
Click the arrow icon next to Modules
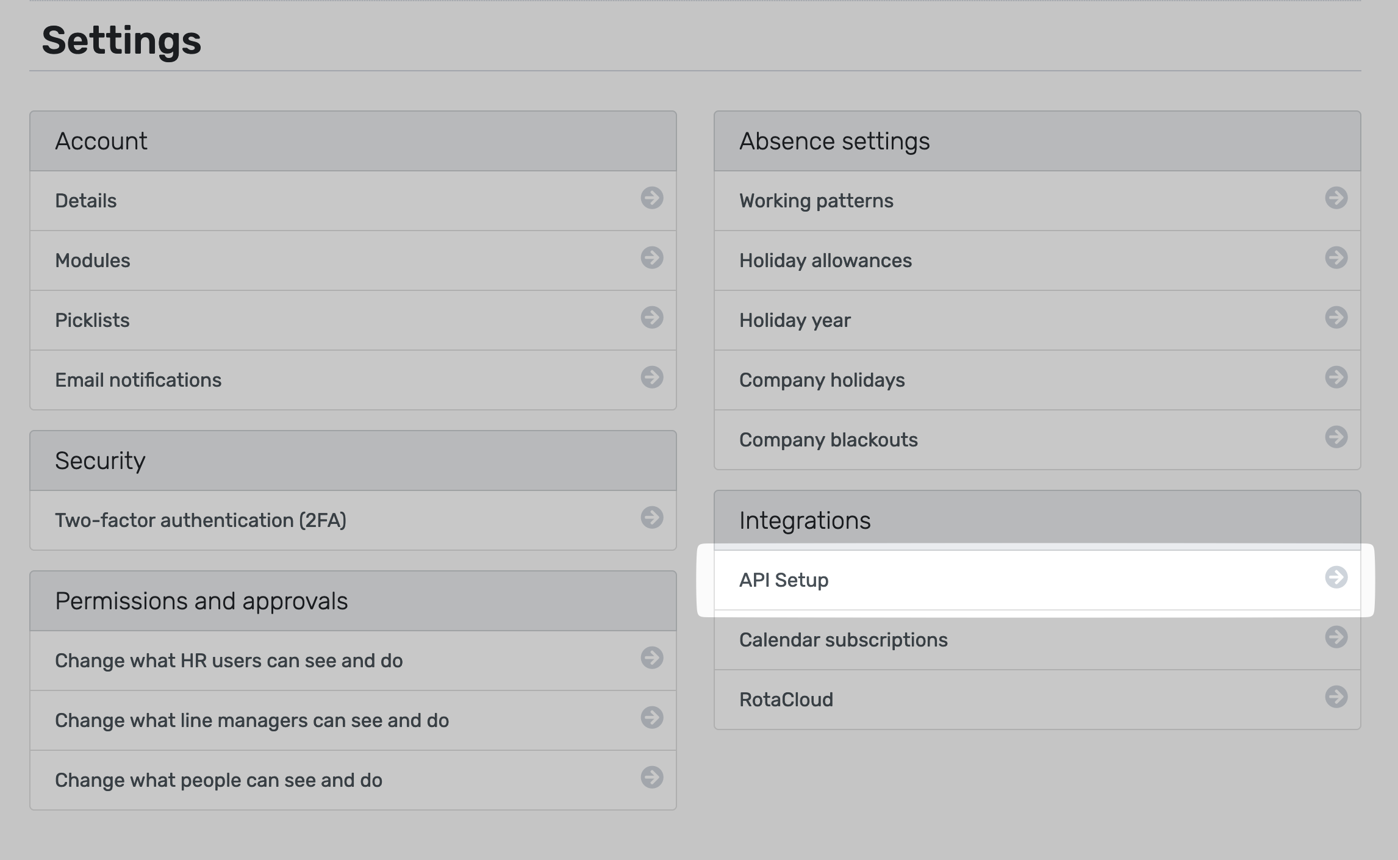pyautogui.click(x=651, y=258)
